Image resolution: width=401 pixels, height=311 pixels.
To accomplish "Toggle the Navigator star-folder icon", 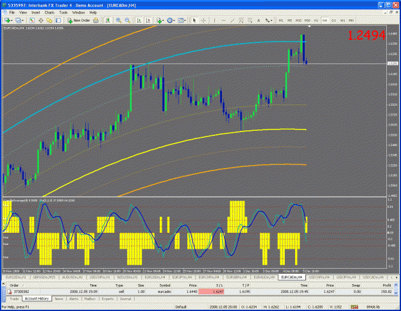I will [x=49, y=21].
